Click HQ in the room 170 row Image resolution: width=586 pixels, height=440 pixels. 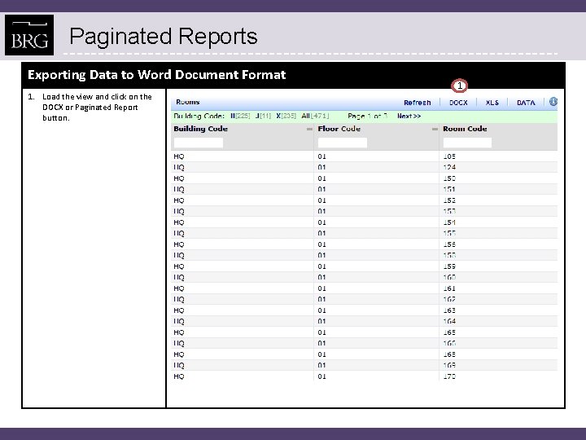(178, 376)
